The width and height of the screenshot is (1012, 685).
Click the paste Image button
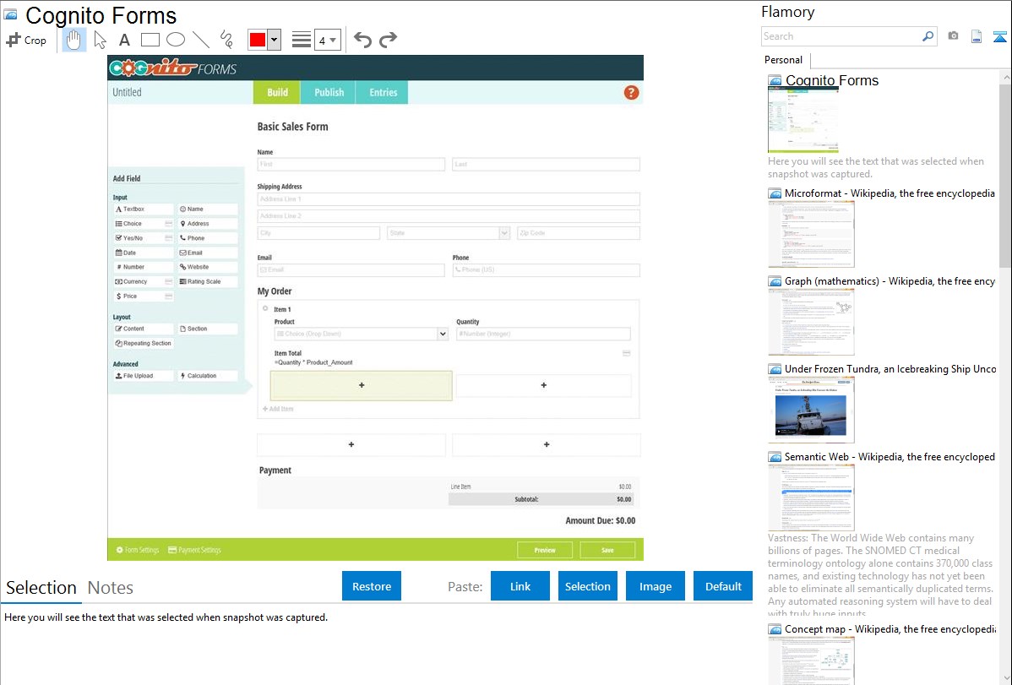tap(655, 586)
